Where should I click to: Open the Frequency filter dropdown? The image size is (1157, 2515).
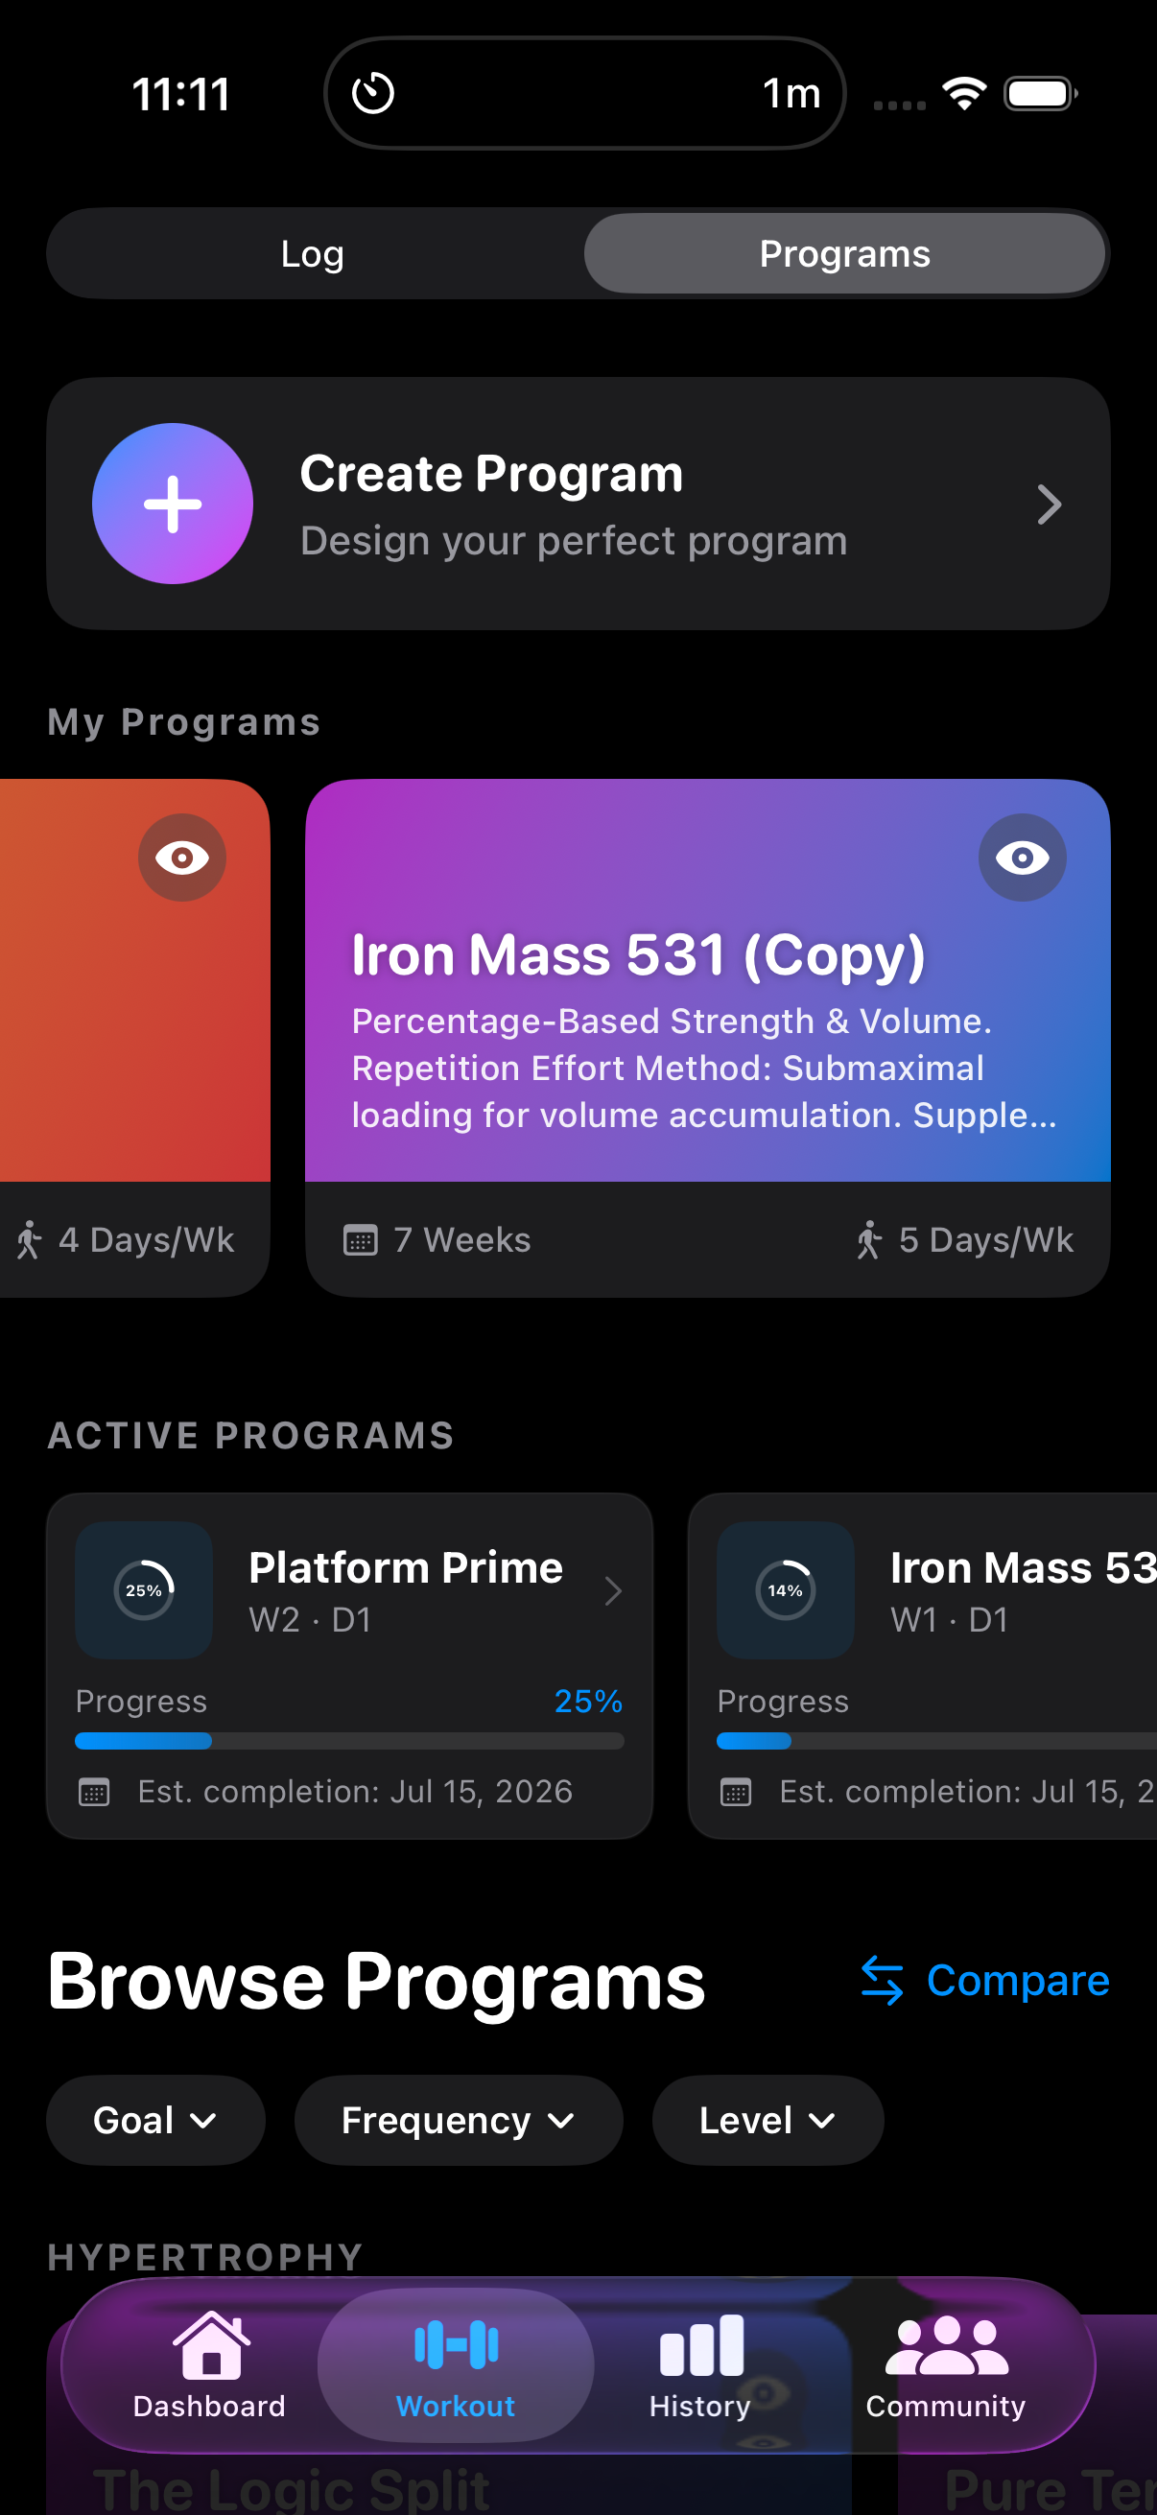point(459,2121)
